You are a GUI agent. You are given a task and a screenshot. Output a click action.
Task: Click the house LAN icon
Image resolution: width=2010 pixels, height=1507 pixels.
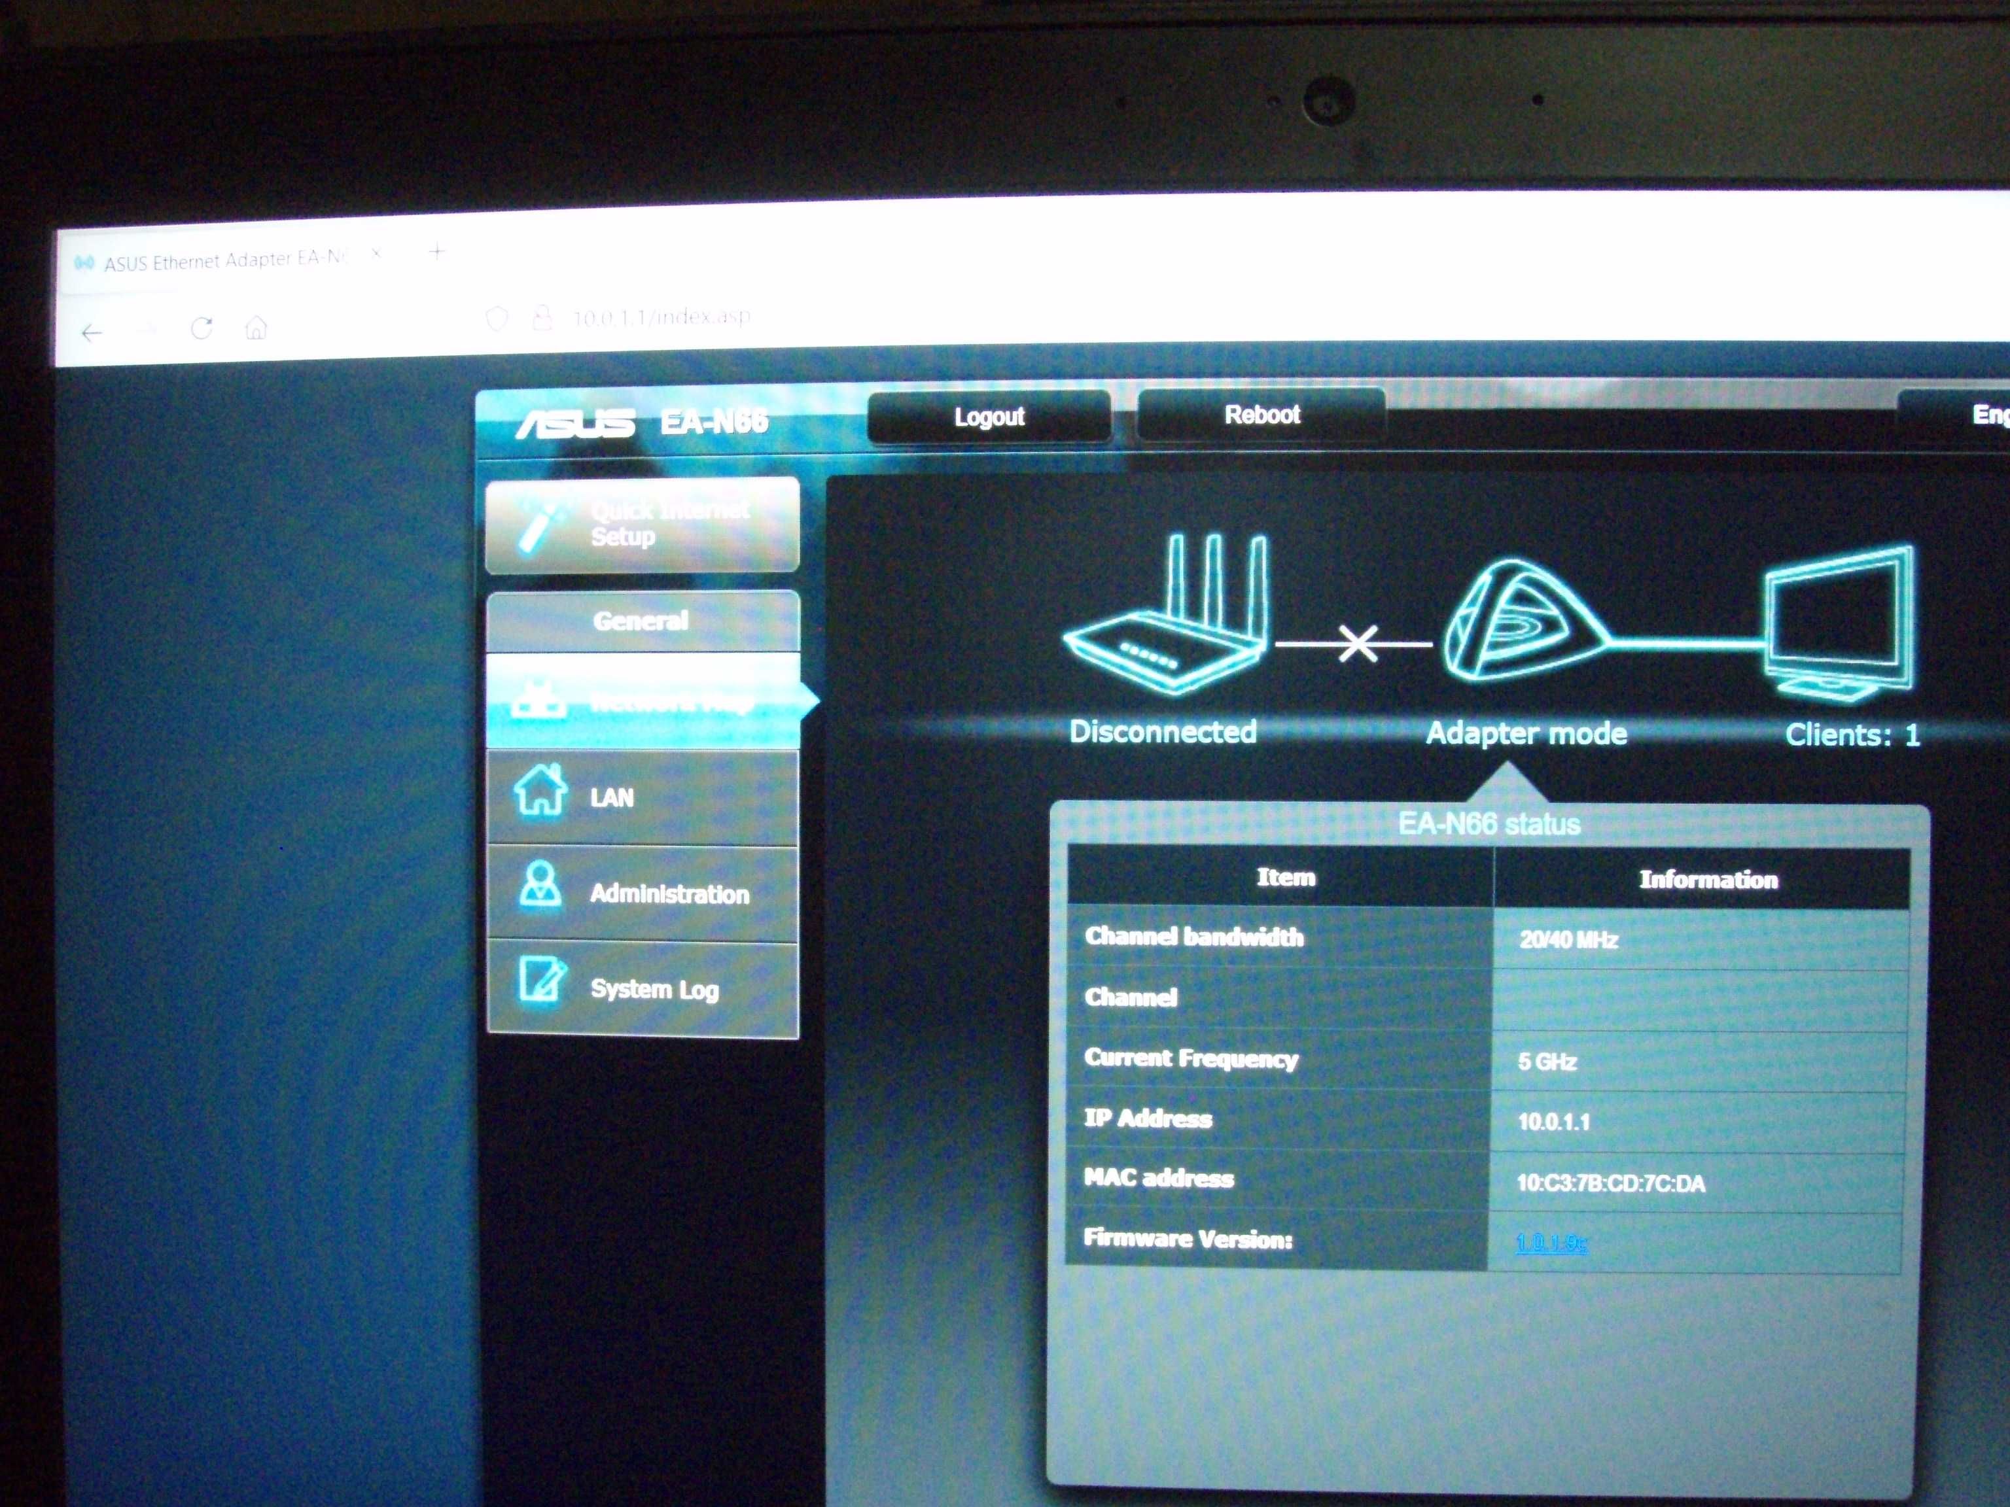[x=540, y=789]
